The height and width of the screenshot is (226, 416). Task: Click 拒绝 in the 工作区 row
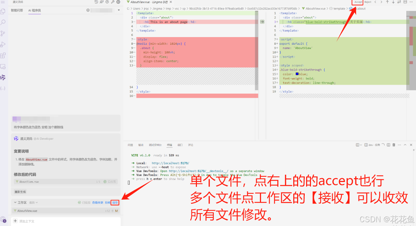(107, 202)
